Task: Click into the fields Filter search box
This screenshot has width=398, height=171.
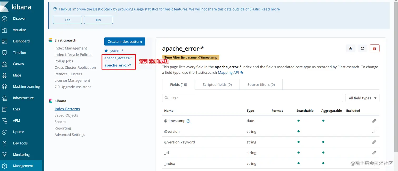Action: [x=252, y=98]
